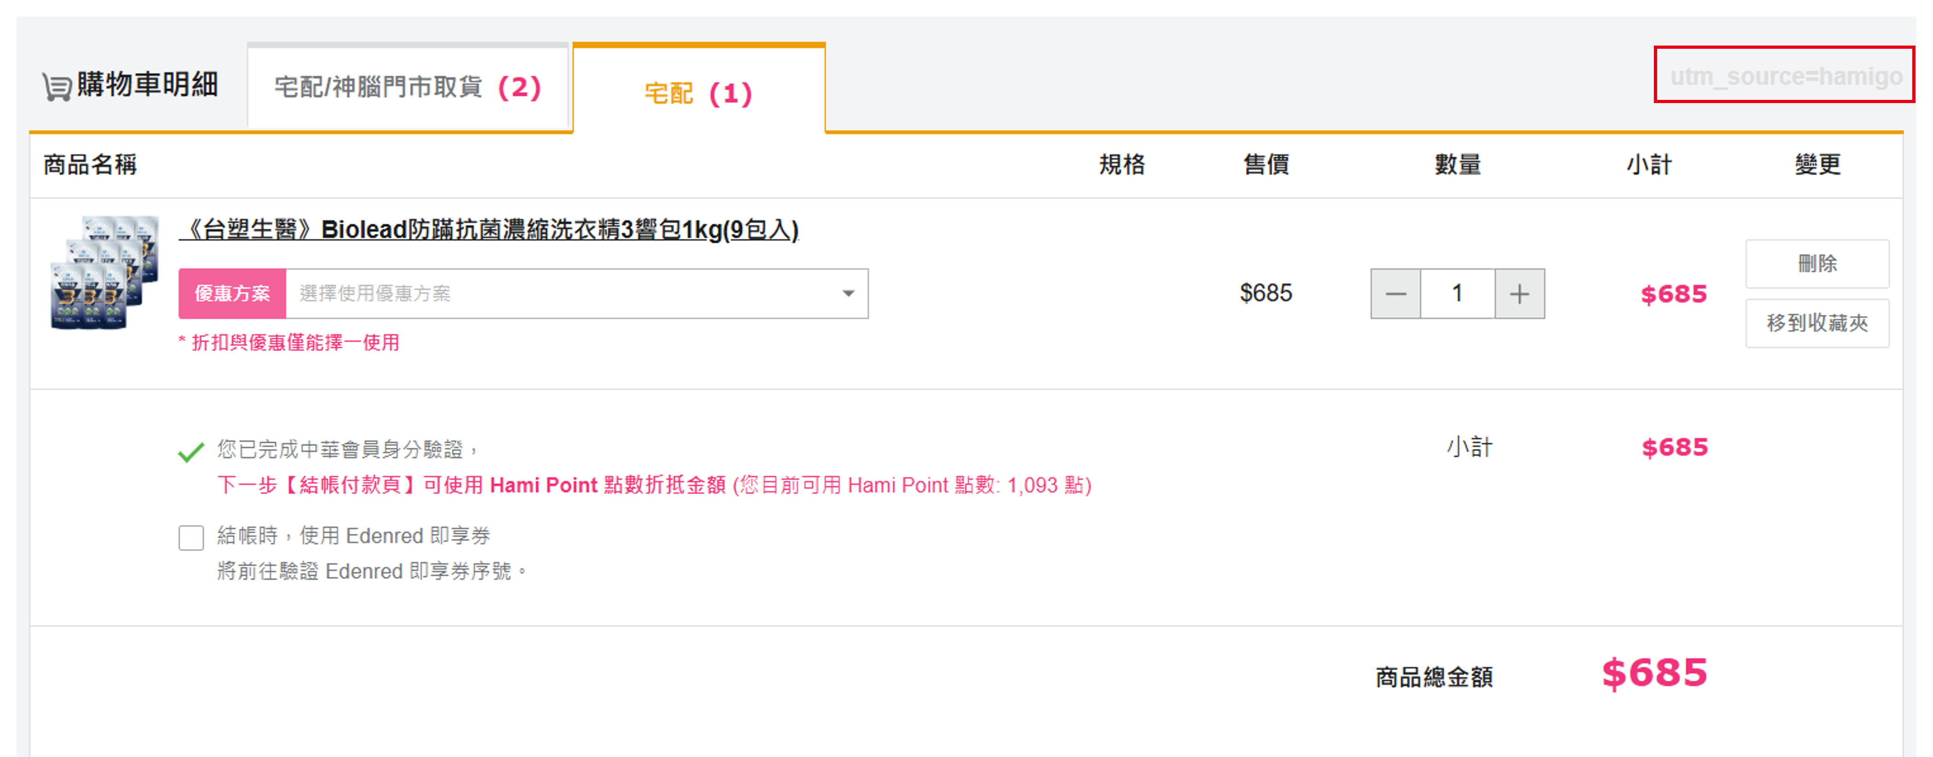Expand the 選擇使用優惠方案 combo box

[576, 294]
